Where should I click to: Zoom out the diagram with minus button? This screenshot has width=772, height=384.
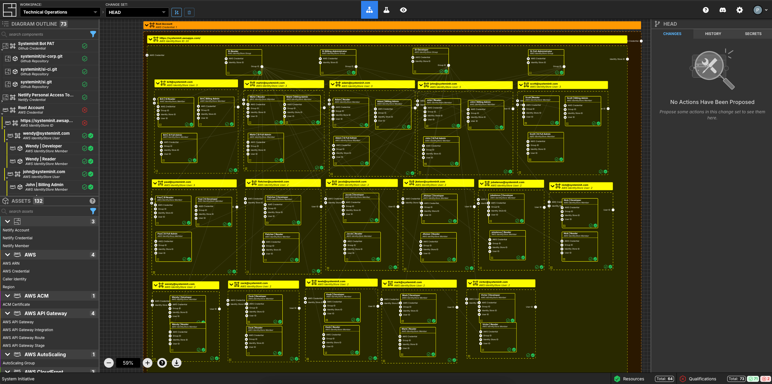pos(109,363)
